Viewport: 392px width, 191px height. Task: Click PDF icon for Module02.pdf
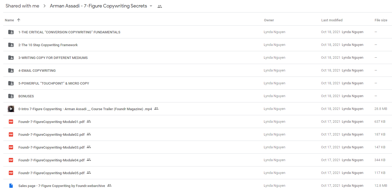[11, 134]
